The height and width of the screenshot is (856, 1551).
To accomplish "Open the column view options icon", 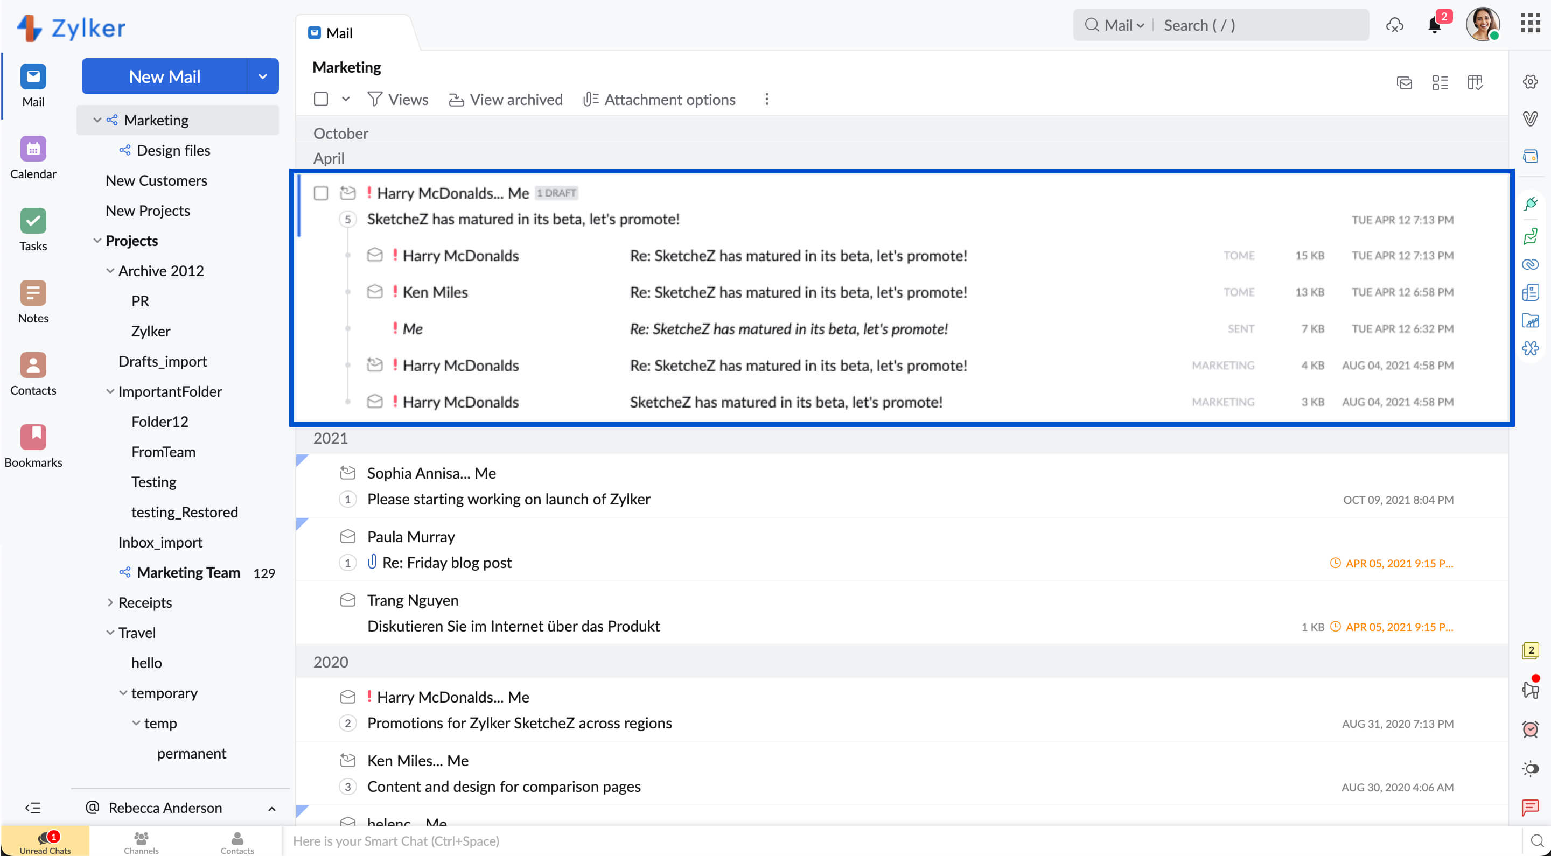I will 1475,82.
